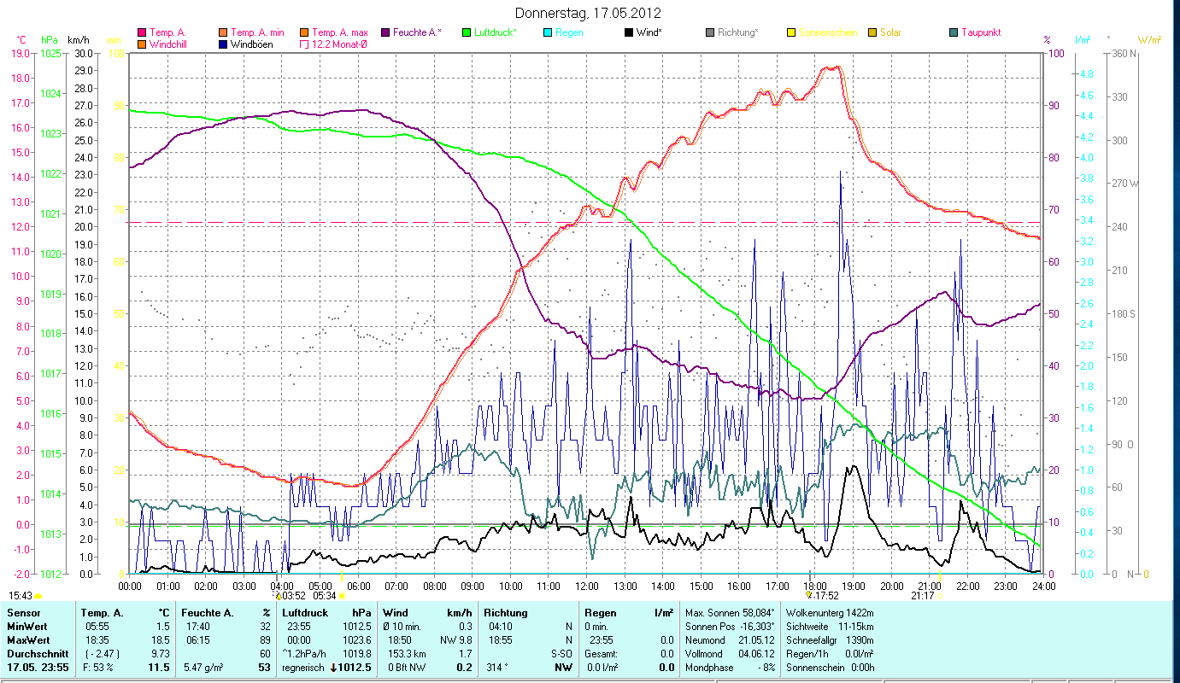Toggle the Solar legend square

872,32
